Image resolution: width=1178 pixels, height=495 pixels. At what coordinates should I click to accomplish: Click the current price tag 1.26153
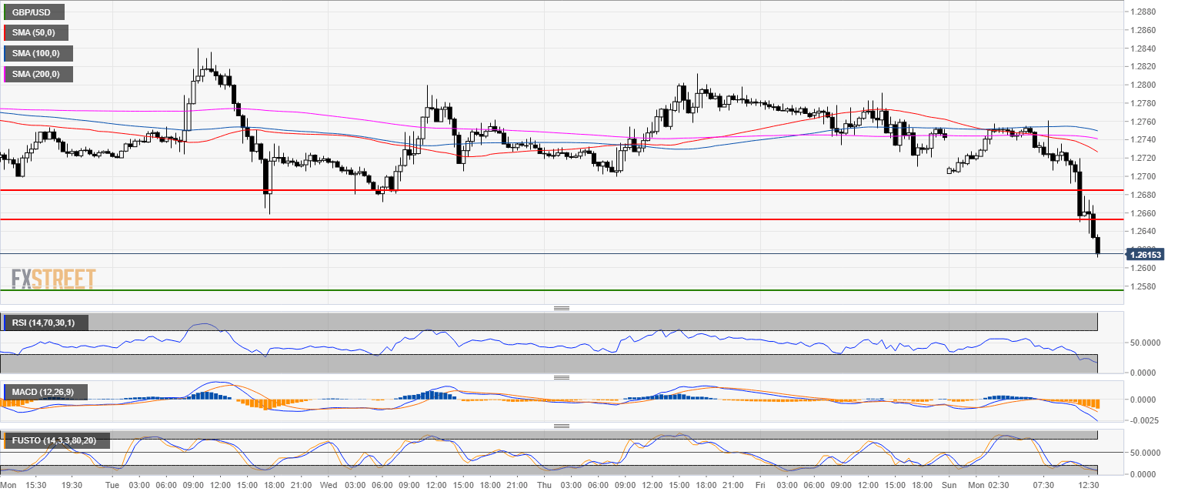(x=1146, y=254)
